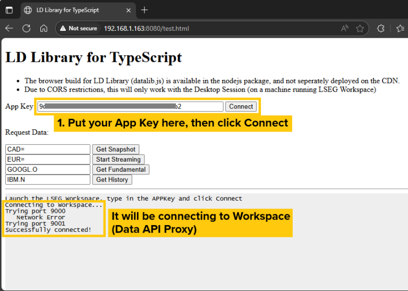The width and height of the screenshot is (408, 291).
Task: View the Not secure site information
Action: [x=78, y=28]
